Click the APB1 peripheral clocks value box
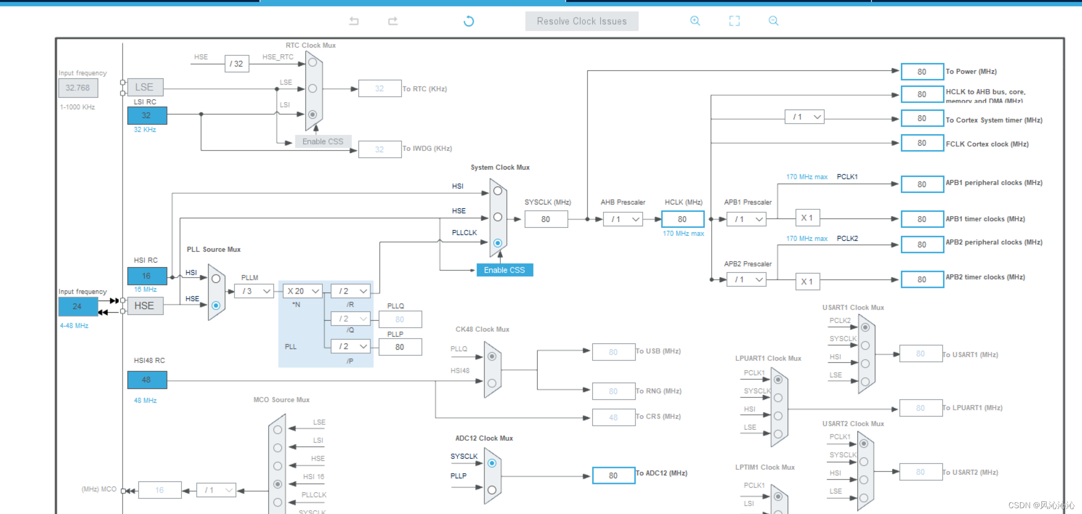Image resolution: width=1082 pixels, height=514 pixels. [x=922, y=184]
